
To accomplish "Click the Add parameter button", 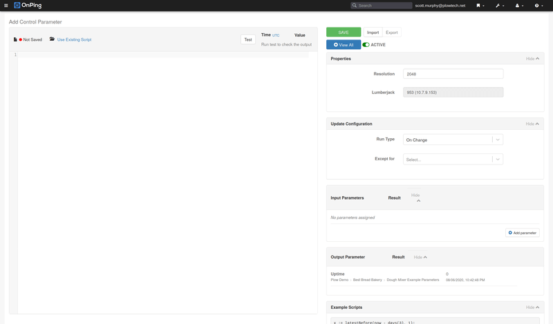I will [x=523, y=233].
